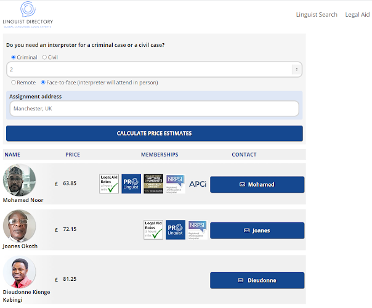Open the hours dropdown showing 2
This screenshot has height=308, width=372.
[154, 70]
